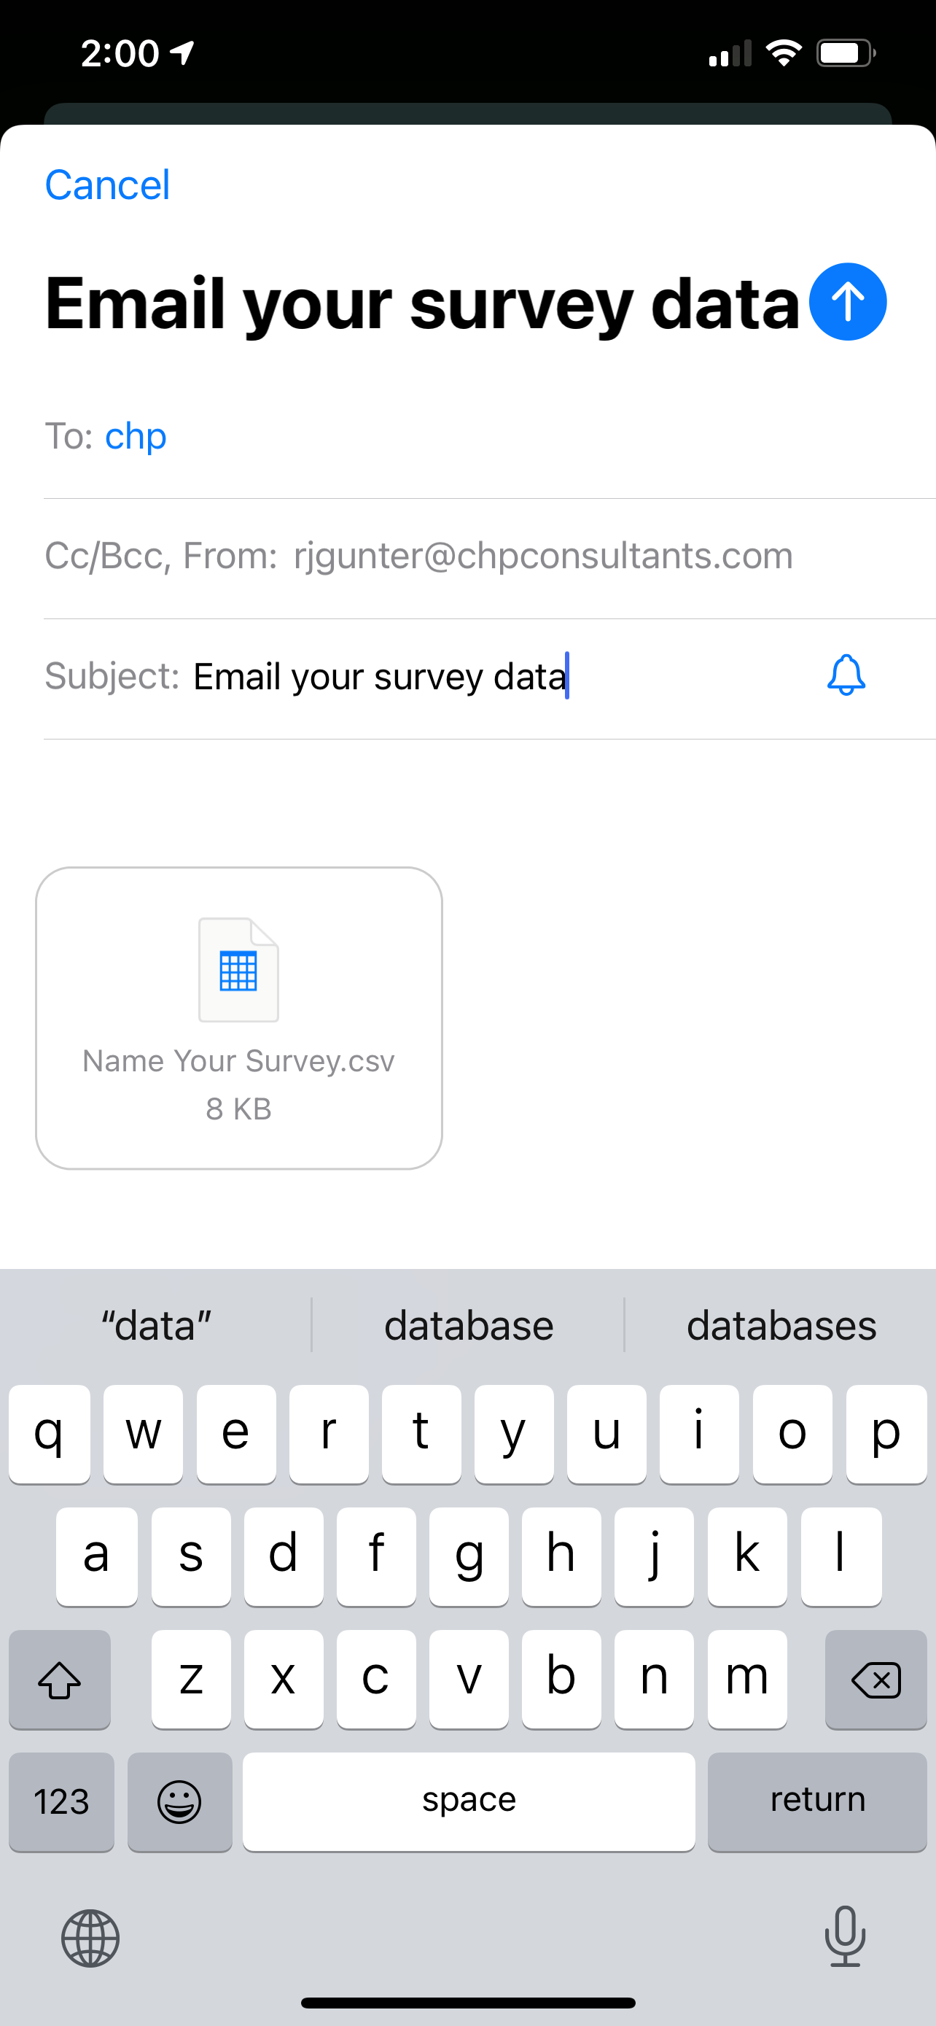The height and width of the screenshot is (2026, 936).
Task: Cancel the email draft
Action: coord(107,186)
